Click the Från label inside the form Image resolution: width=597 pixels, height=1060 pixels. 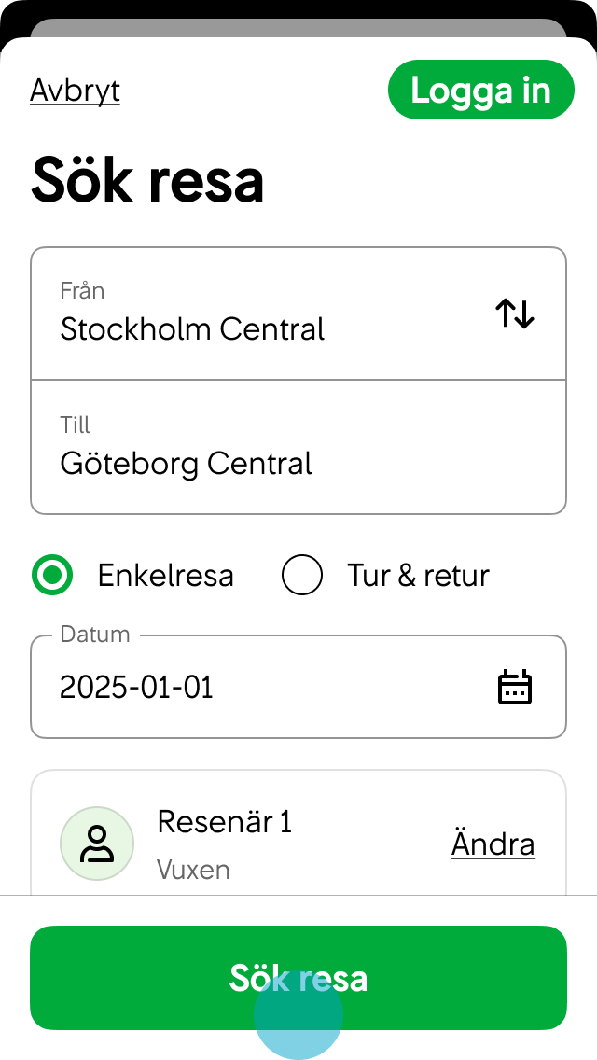coord(83,290)
